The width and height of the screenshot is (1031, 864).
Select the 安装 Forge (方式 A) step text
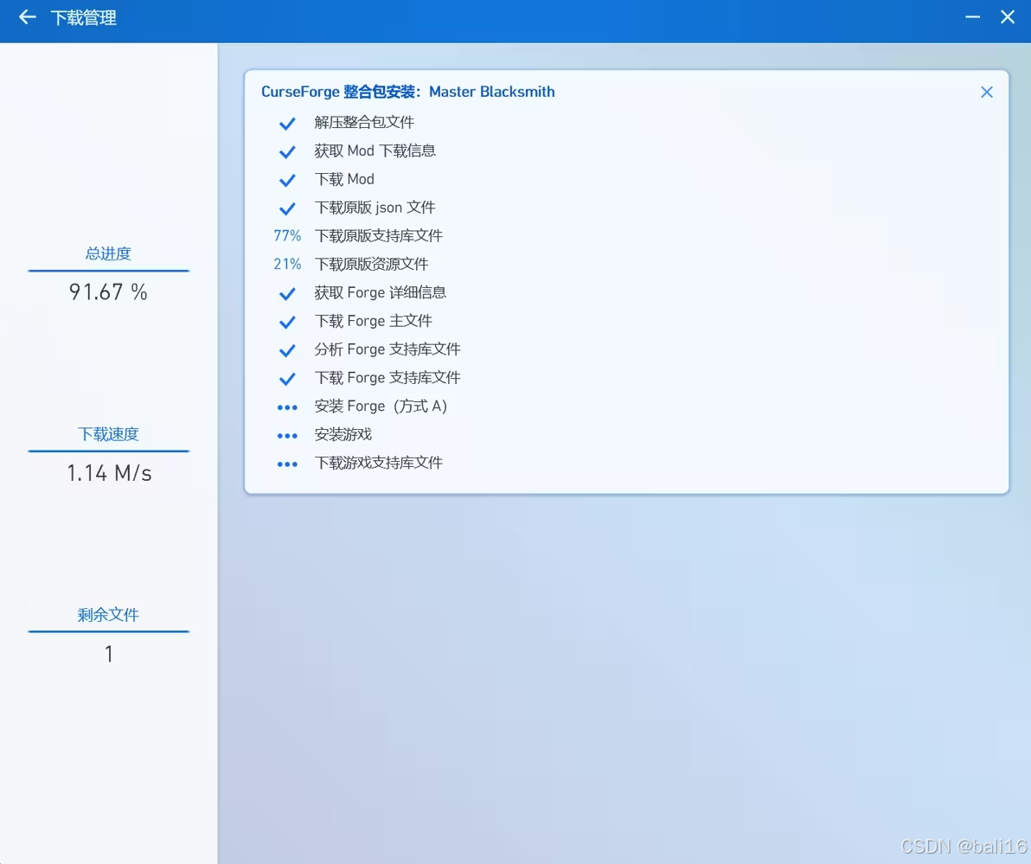(381, 406)
